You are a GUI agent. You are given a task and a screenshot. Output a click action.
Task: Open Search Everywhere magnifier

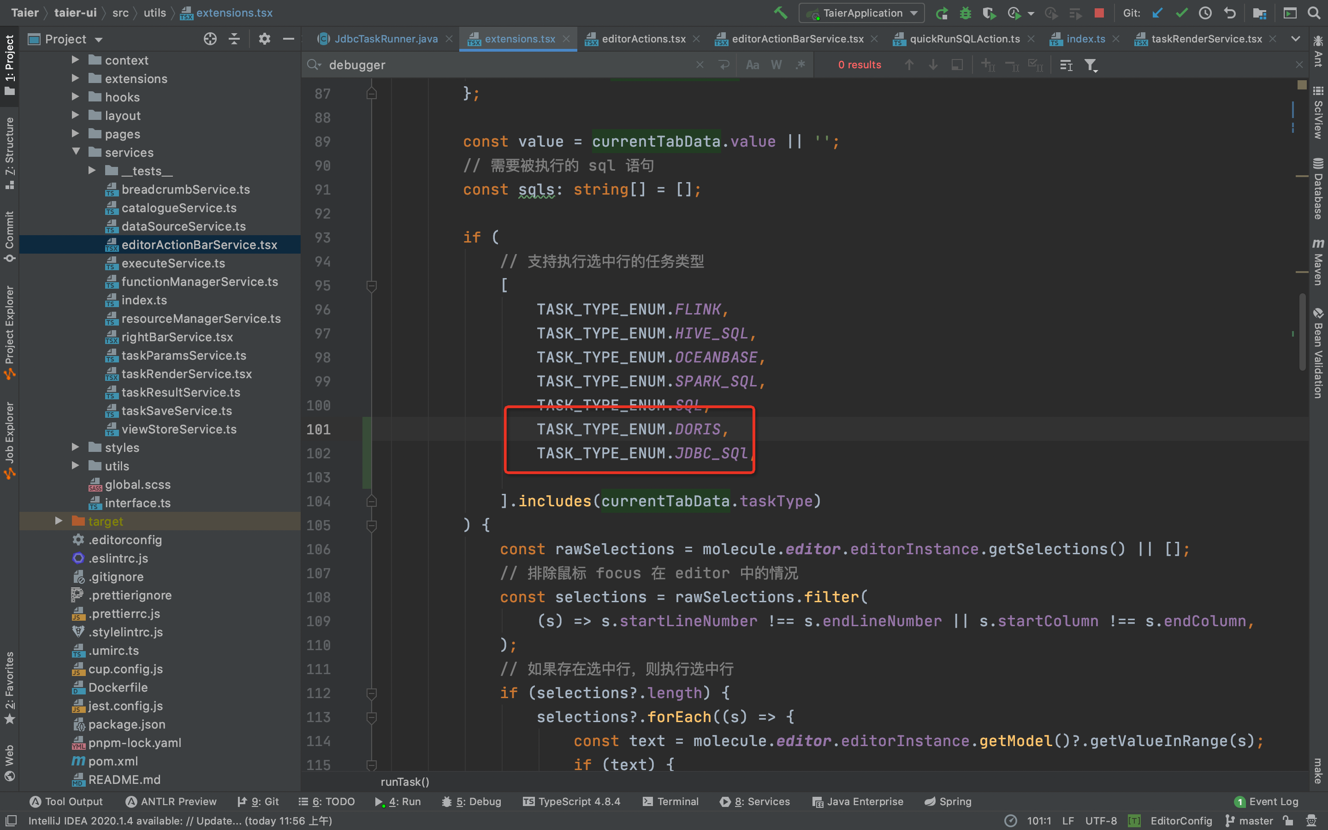click(x=1314, y=12)
